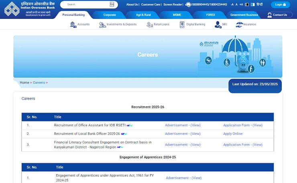297x183 pixels.
Task: Click the Careers banner image
Action: pyautogui.click(x=148, y=56)
